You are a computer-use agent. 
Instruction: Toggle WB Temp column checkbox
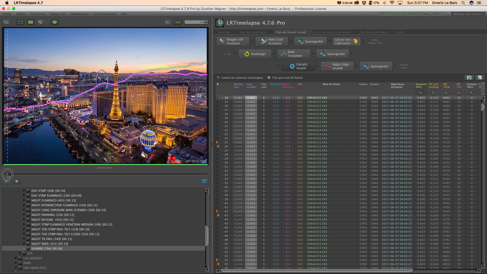[x=446, y=93]
